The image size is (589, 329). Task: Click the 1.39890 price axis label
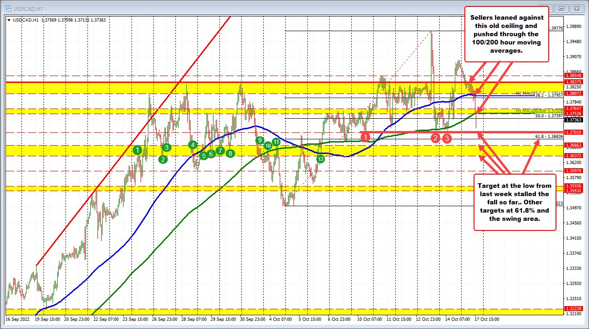(574, 27)
